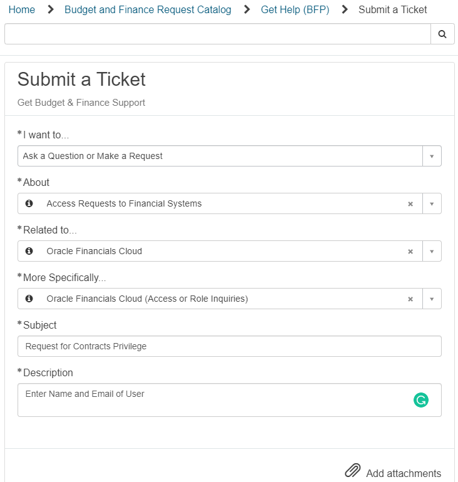Click the search magnifier icon
The width and height of the screenshot is (458, 482).
coord(442,34)
